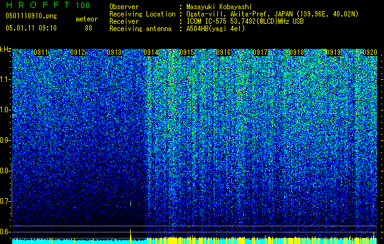Select the A504HB(yagi 4el) antenna text

tap(216, 29)
